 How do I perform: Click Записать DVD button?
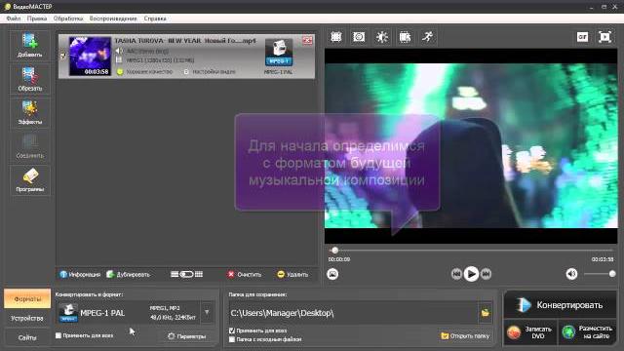click(x=530, y=332)
